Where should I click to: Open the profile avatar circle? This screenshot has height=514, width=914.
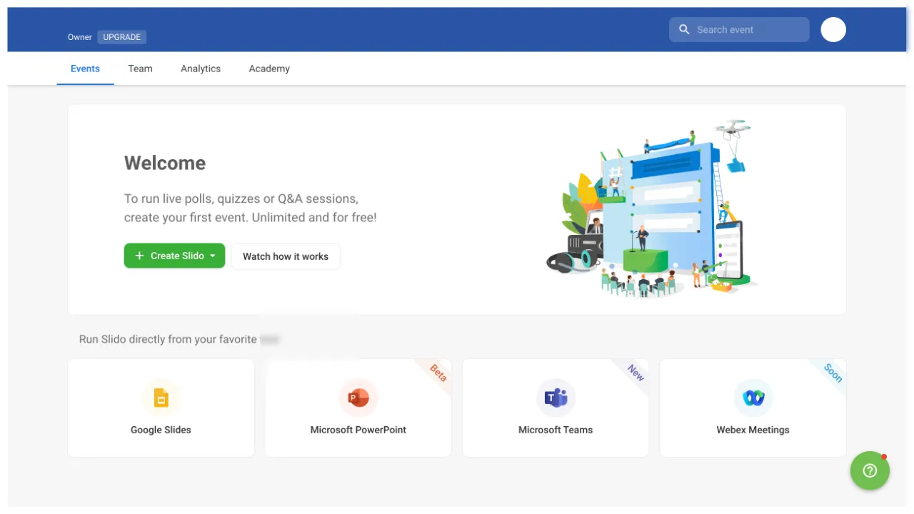tap(833, 29)
